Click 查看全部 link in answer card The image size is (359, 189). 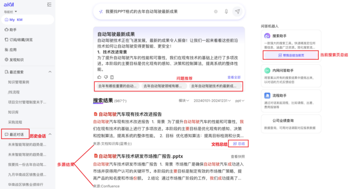coord(234,77)
